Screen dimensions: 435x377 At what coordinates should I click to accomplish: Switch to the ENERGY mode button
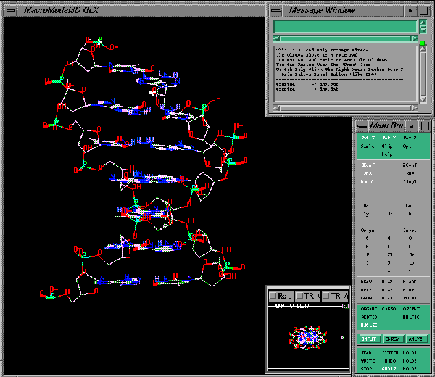[x=392, y=339]
